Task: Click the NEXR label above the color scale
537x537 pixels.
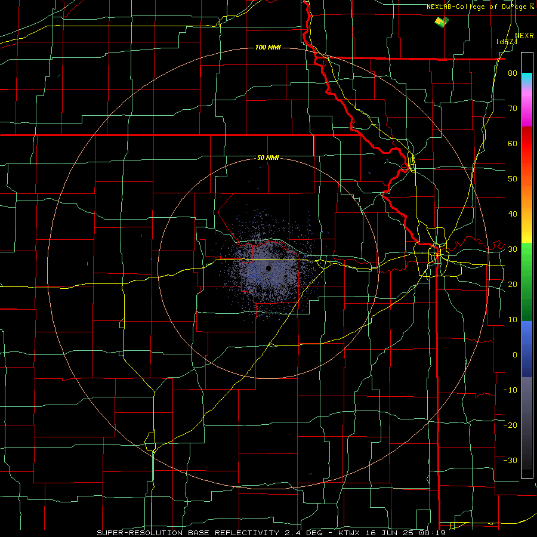Action: tap(524, 35)
